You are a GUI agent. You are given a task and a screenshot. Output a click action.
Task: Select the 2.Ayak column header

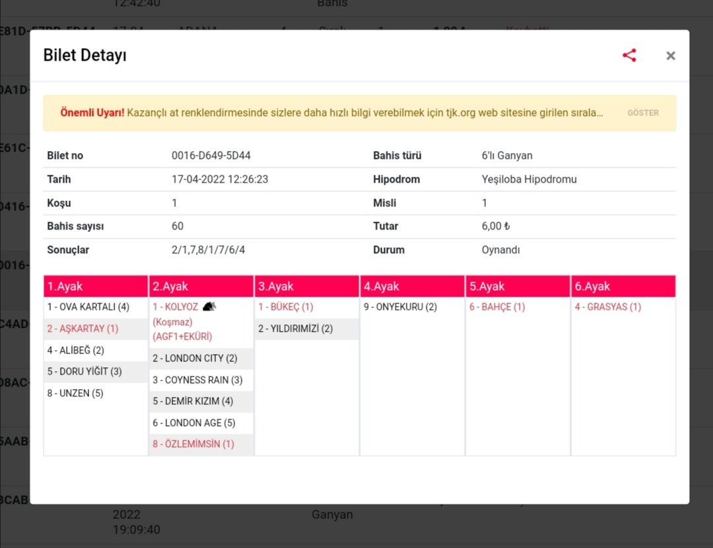pos(201,286)
